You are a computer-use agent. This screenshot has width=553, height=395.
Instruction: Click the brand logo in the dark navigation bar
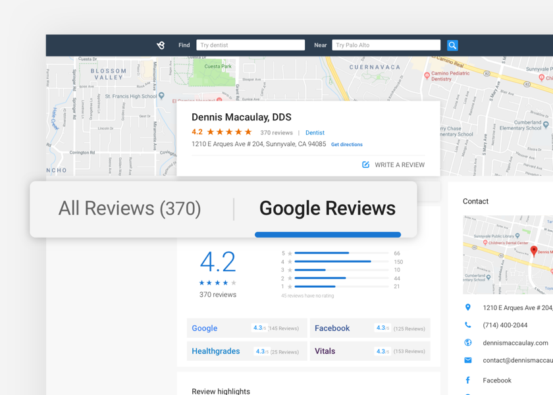click(160, 45)
